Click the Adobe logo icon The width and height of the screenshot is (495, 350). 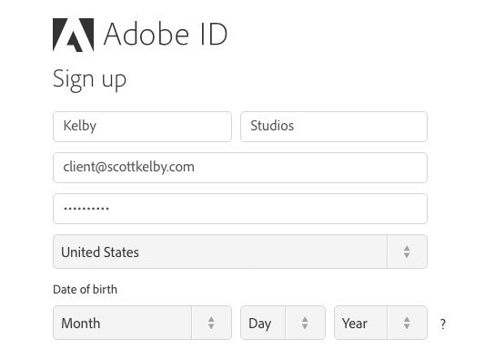(x=73, y=35)
